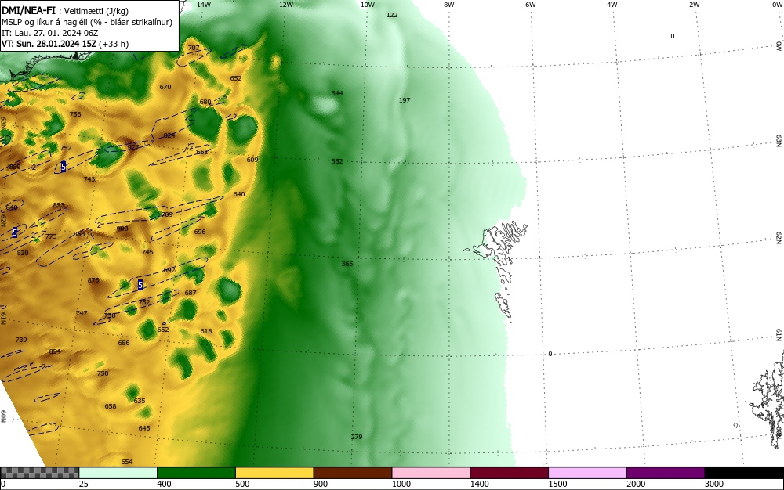Image resolution: width=784 pixels, height=490 pixels.
Task: Click the DMI/NEA-FI title text
Action: [x=28, y=10]
